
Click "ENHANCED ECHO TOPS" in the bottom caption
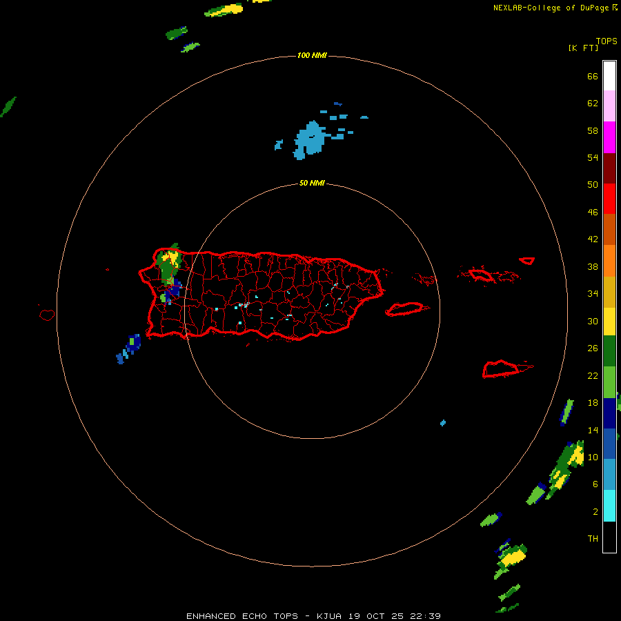point(242,616)
